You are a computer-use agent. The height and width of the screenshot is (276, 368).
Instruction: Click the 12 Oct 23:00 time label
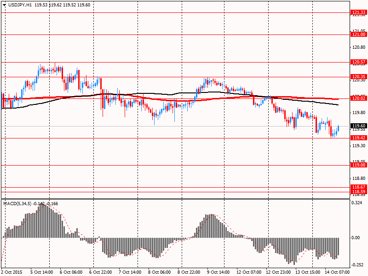[279, 272]
